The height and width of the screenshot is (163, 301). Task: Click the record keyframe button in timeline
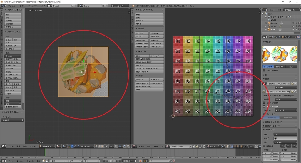pyautogui.click(x=140, y=161)
